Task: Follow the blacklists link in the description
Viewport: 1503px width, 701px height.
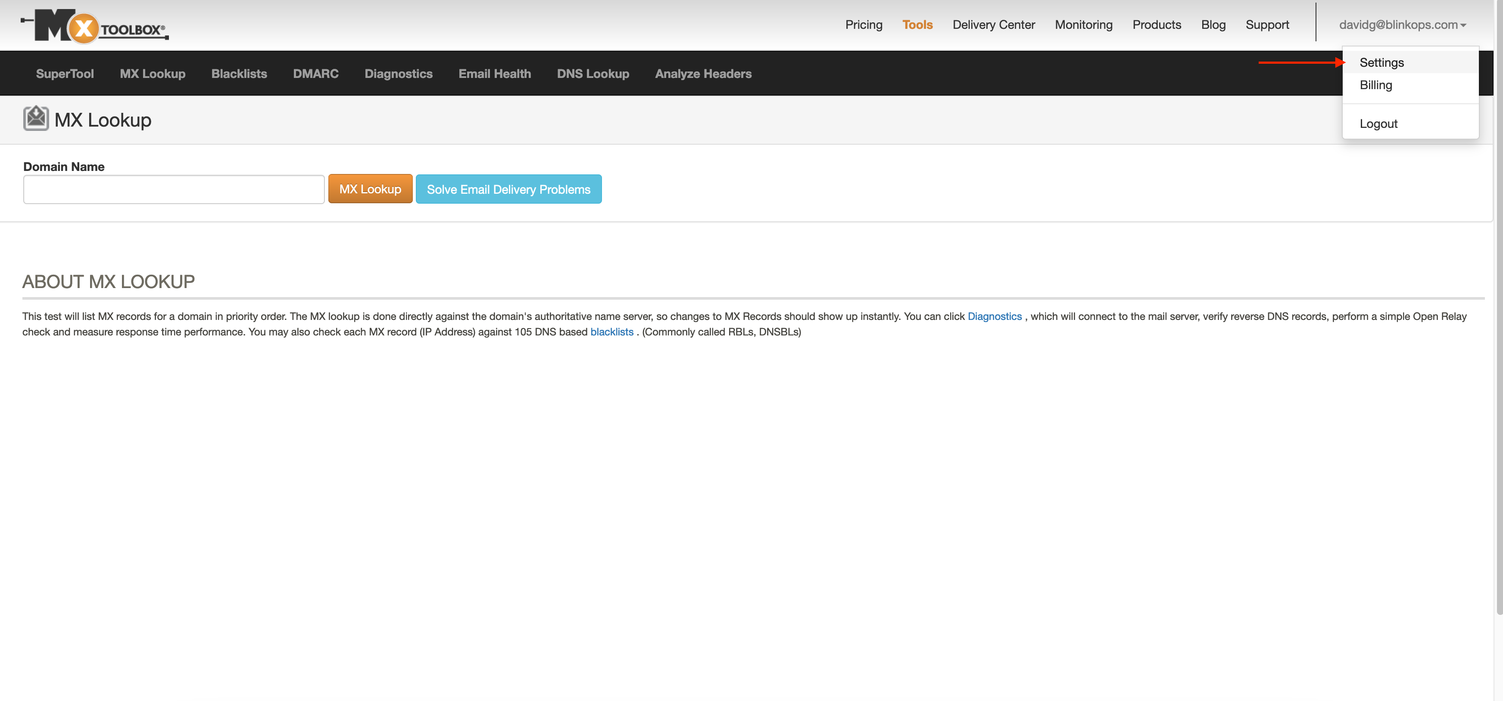Action: 611,332
